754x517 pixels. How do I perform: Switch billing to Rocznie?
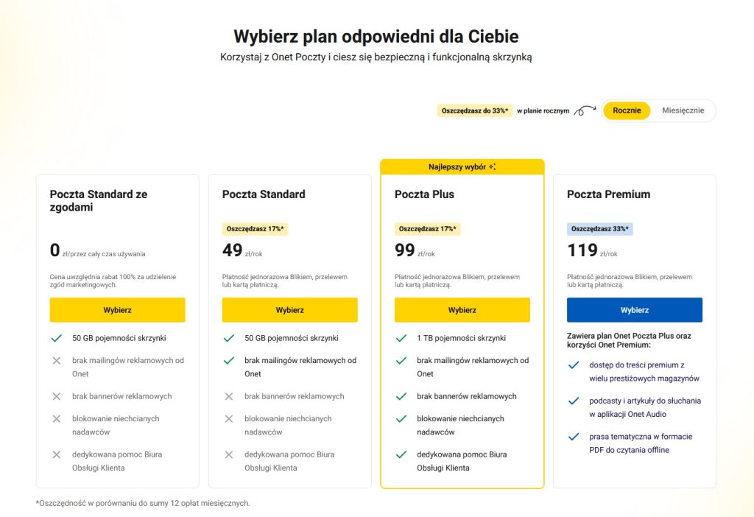click(x=627, y=110)
